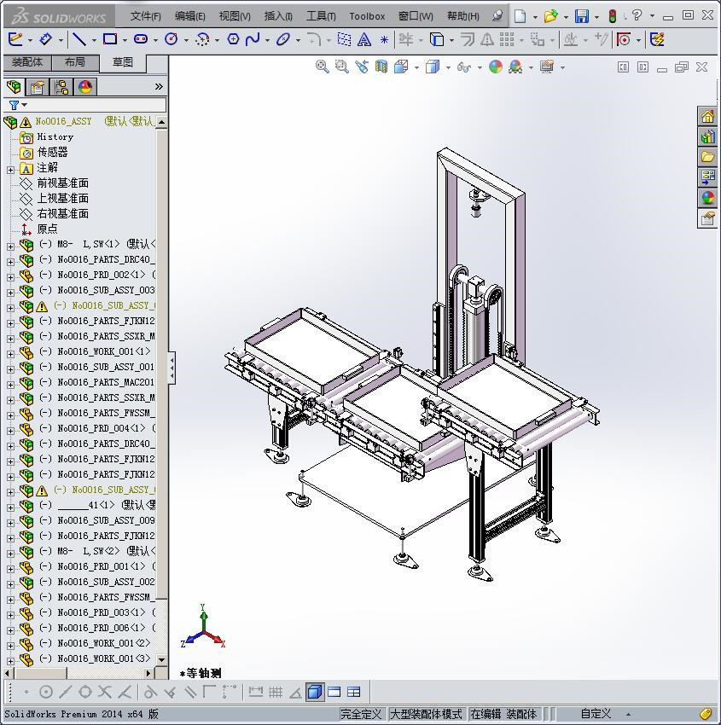
Task: Click the sketch Text tool
Action: tap(364, 40)
